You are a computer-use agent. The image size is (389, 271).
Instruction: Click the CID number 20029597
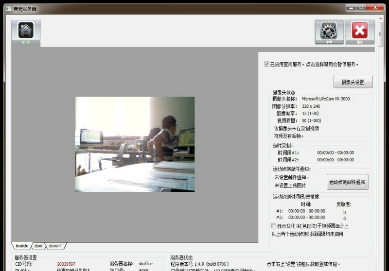point(66,264)
